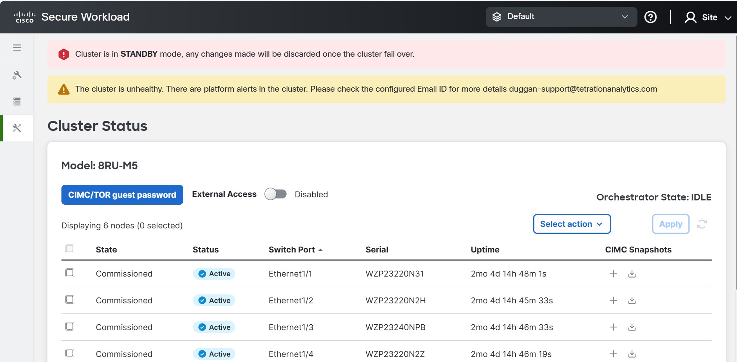The height and width of the screenshot is (362, 737).
Task: Open the hamburger navigation menu
Action: coord(17,48)
